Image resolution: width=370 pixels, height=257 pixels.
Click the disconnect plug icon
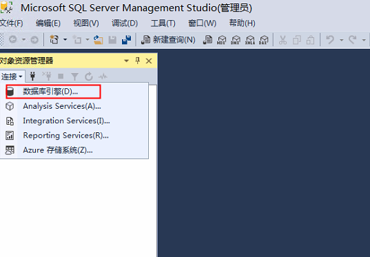click(47, 76)
